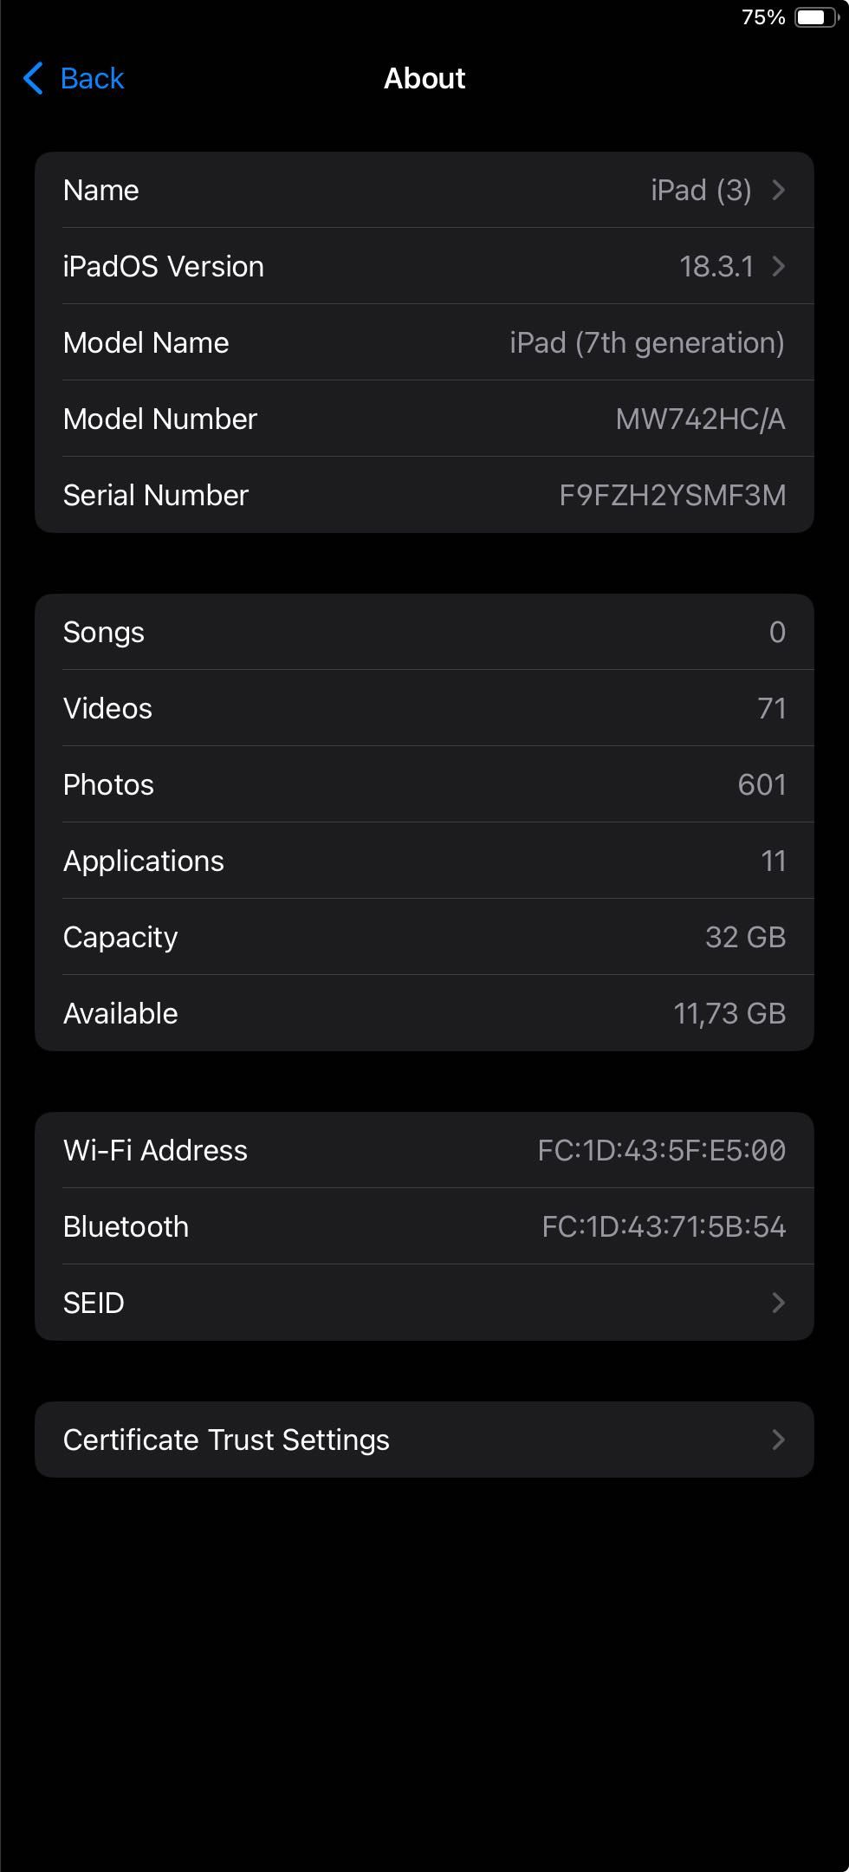
Task: Open Certificate Trust Settings chevron
Action: coord(778,1440)
